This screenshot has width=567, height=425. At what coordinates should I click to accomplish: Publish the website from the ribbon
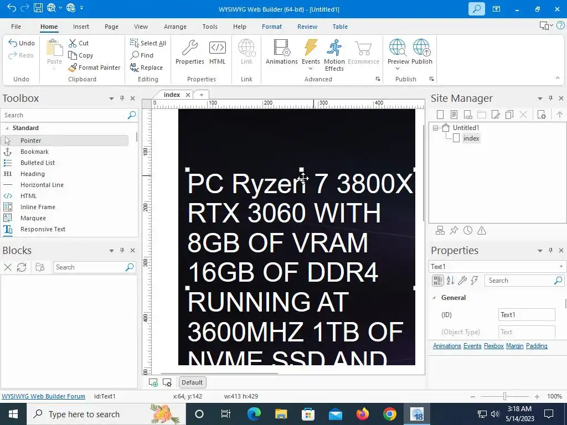(x=421, y=53)
